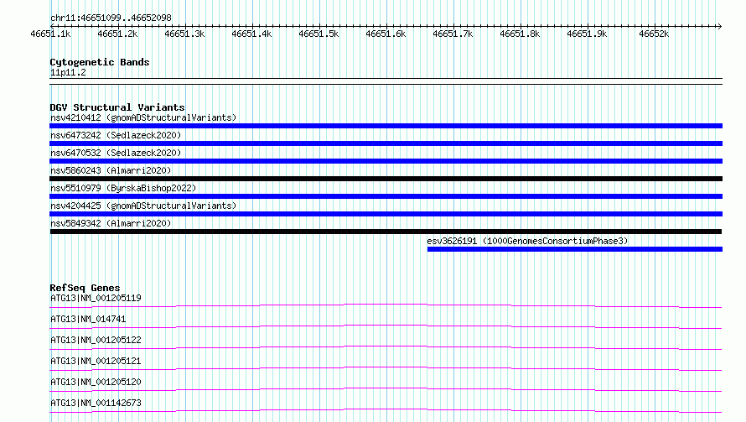Image resolution: width=746 pixels, height=422 pixels.
Task: Select the magenta intron line under NM_001205121
Action: tap(386, 368)
